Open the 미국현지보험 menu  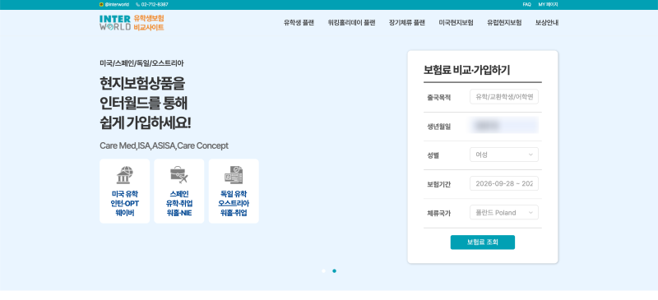pyautogui.click(x=456, y=23)
